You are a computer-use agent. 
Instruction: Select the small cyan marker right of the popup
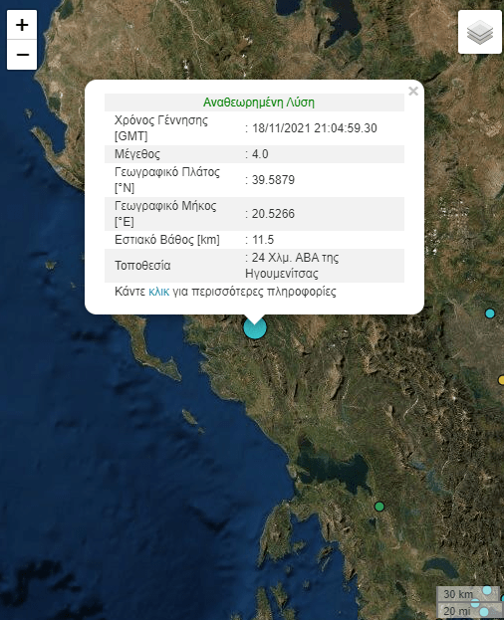[490, 313]
